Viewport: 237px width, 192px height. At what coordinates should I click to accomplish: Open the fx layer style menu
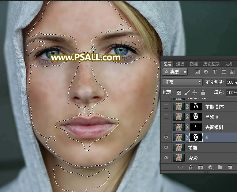point(191,167)
